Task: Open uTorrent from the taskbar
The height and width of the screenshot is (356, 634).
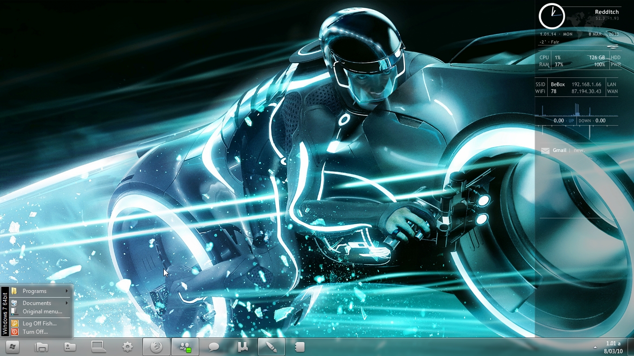Action: pyautogui.click(x=243, y=347)
